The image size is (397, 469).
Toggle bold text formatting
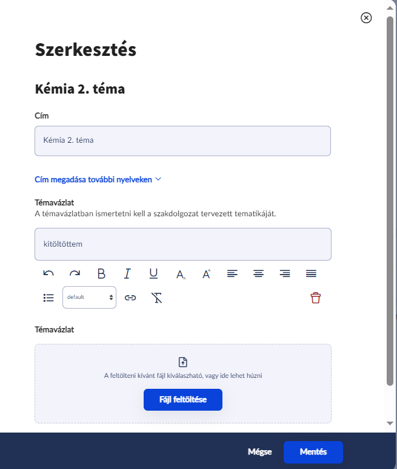101,274
